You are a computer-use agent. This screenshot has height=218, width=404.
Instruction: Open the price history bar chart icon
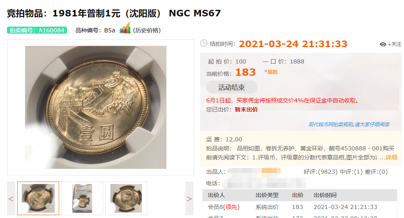click(125, 29)
